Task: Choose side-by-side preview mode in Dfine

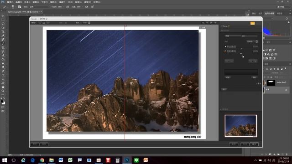Action: pos(48,23)
